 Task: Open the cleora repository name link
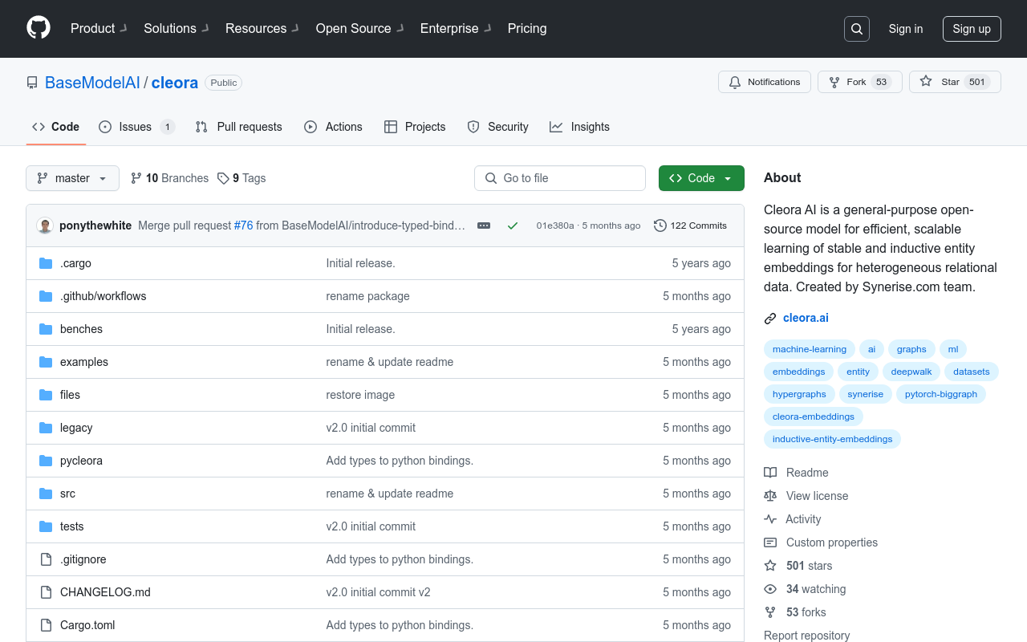click(175, 83)
